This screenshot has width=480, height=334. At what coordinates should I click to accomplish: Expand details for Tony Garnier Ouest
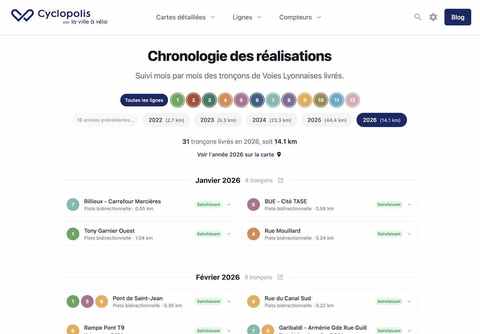pyautogui.click(x=229, y=234)
